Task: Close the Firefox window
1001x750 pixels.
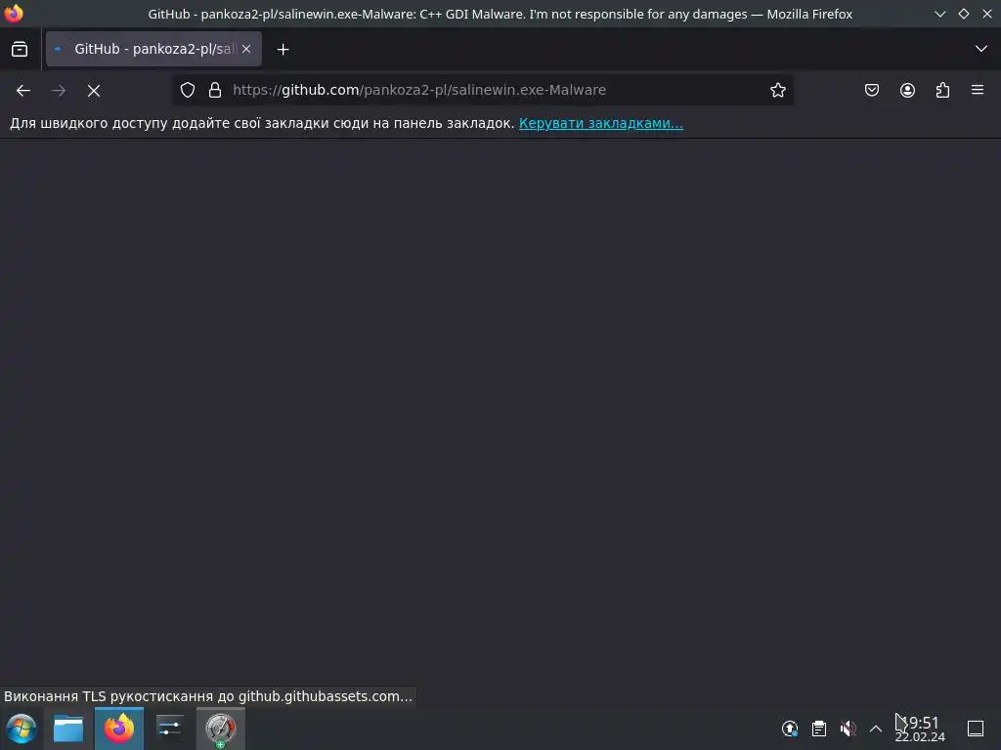Action: coord(987,14)
